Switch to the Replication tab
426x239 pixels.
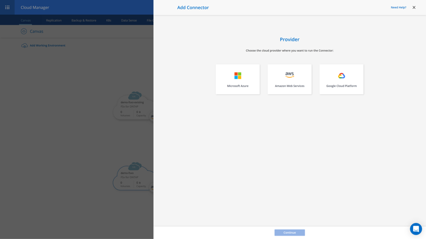54,21
